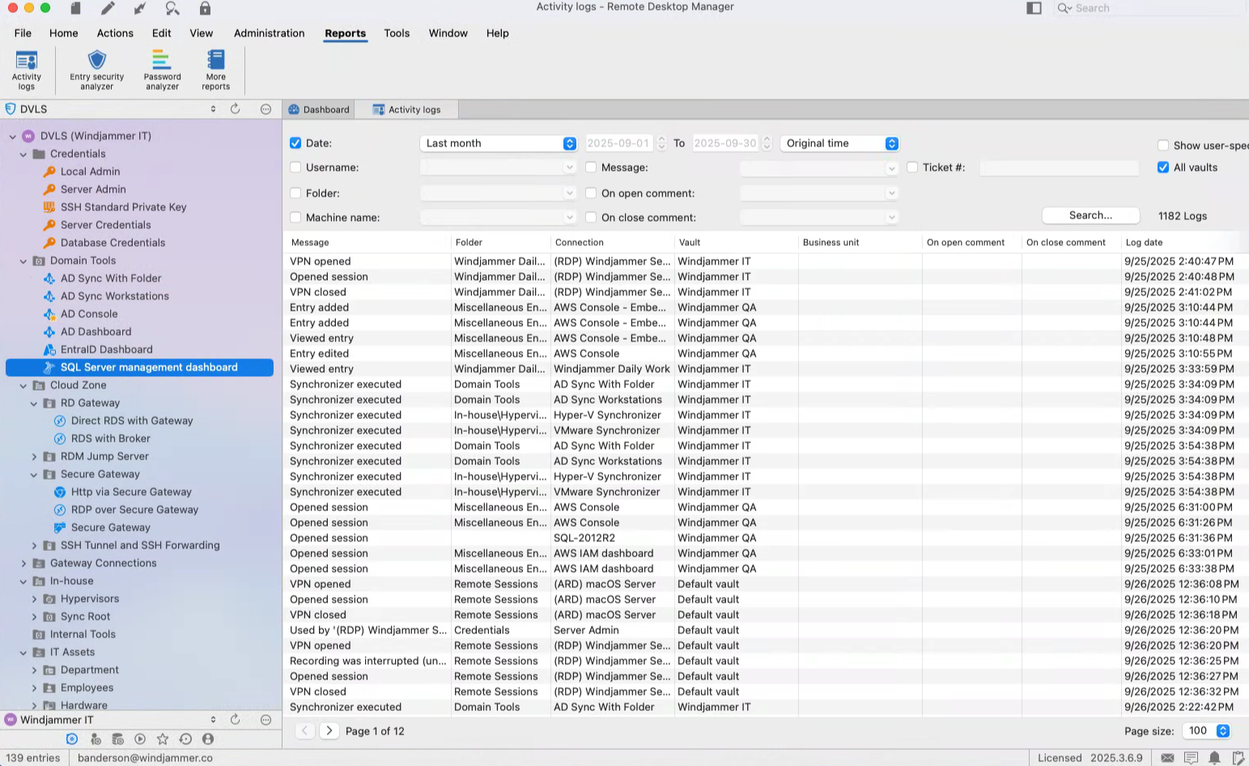Go to the next page of logs
1249x766 pixels.
pos(329,730)
